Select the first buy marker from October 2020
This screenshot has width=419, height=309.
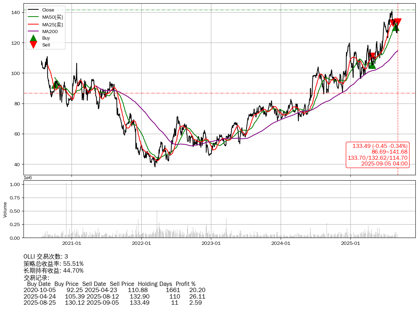point(55,85)
